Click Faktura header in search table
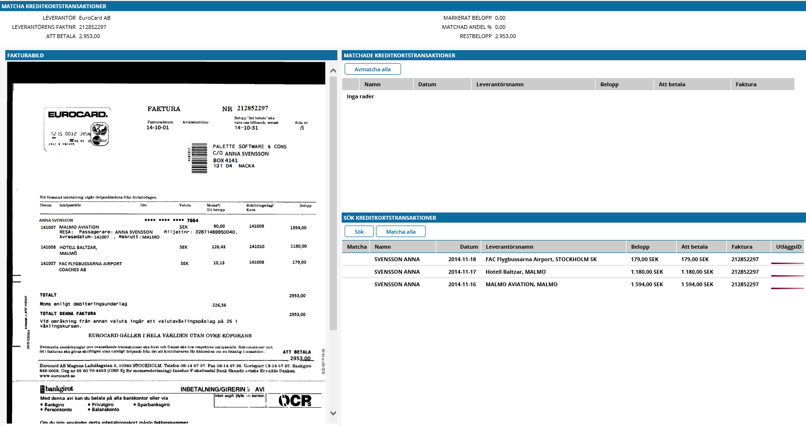Image resolution: width=806 pixels, height=426 pixels. [749, 247]
